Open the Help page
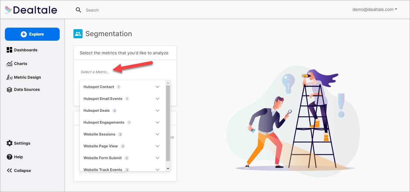The image size is (410, 192). [15, 157]
